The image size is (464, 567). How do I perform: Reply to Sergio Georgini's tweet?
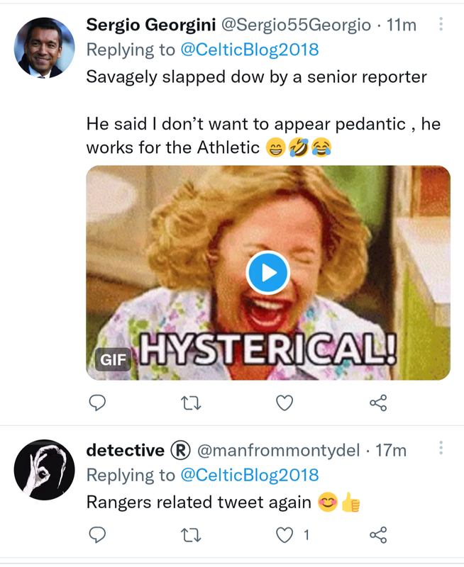(x=97, y=403)
